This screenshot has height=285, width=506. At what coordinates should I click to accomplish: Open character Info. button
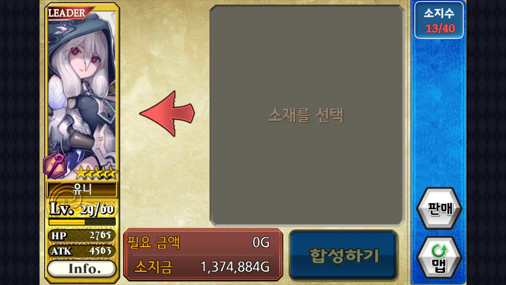(x=82, y=269)
